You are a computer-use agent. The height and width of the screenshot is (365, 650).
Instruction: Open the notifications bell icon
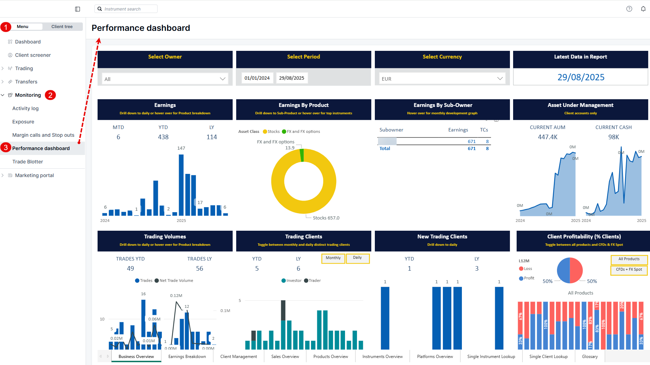[643, 9]
